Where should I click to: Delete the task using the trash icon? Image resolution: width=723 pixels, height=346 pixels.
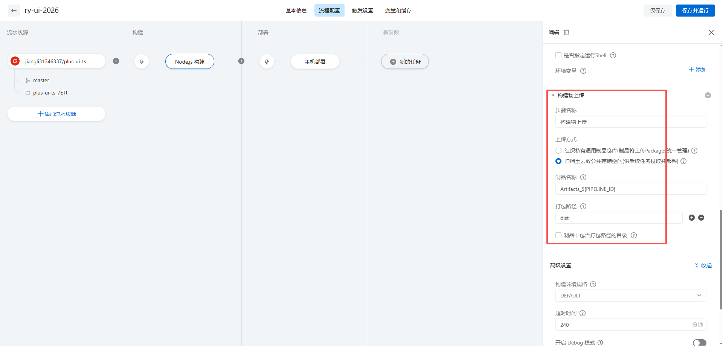566,32
